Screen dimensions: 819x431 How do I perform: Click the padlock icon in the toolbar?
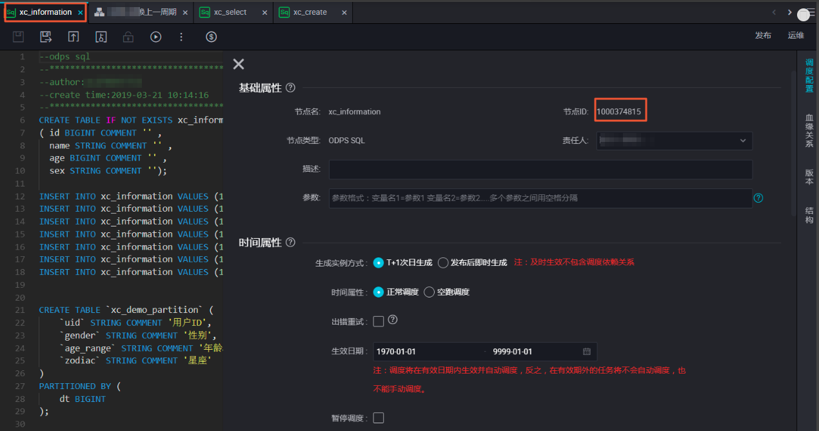click(x=128, y=37)
